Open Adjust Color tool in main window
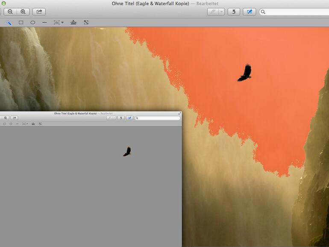 point(73,23)
